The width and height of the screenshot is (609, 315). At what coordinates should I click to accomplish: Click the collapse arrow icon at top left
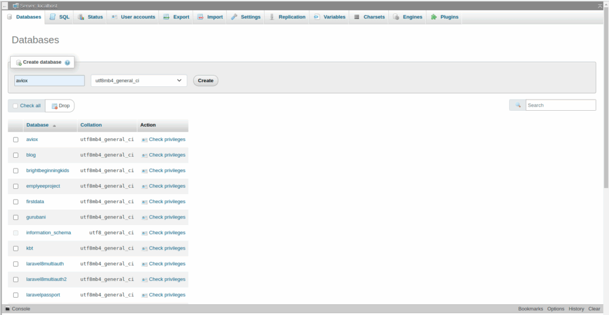tap(5, 5)
